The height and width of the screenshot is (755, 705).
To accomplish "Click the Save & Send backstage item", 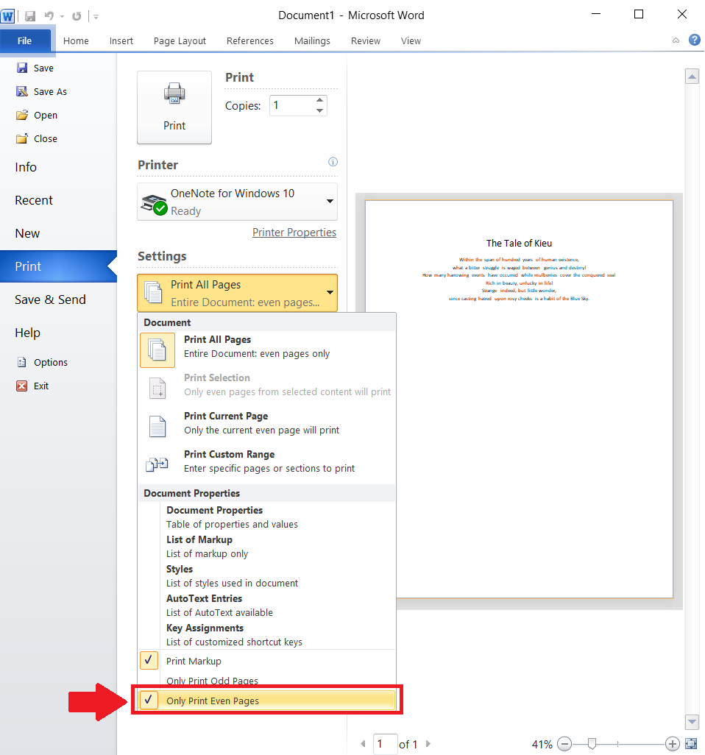I will point(50,299).
